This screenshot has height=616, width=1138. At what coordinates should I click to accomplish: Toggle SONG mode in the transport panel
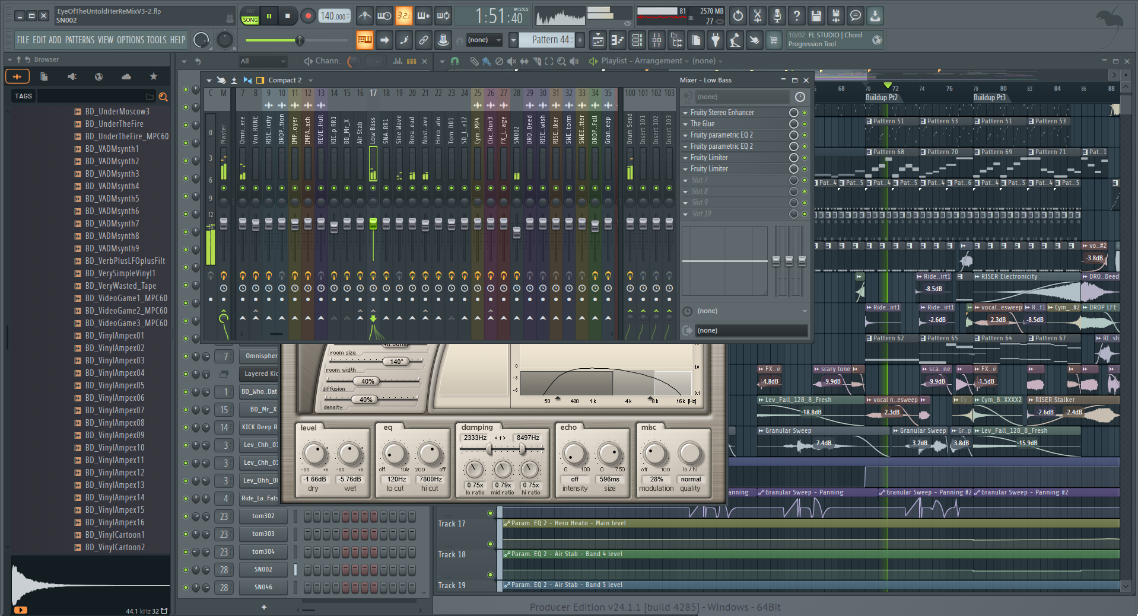coord(250,20)
